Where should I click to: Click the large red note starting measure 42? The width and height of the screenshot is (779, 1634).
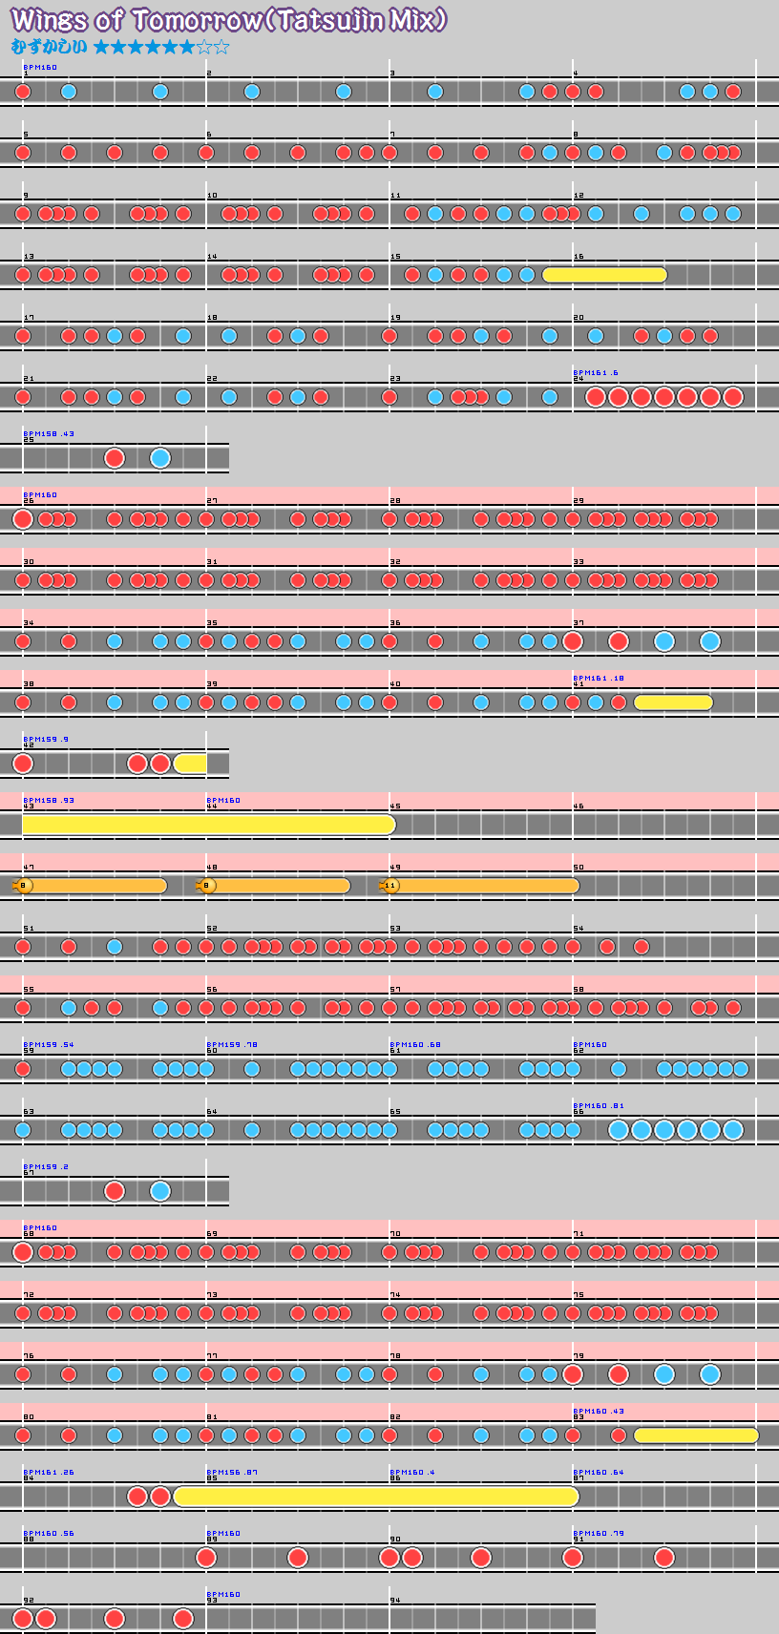pyautogui.click(x=23, y=764)
